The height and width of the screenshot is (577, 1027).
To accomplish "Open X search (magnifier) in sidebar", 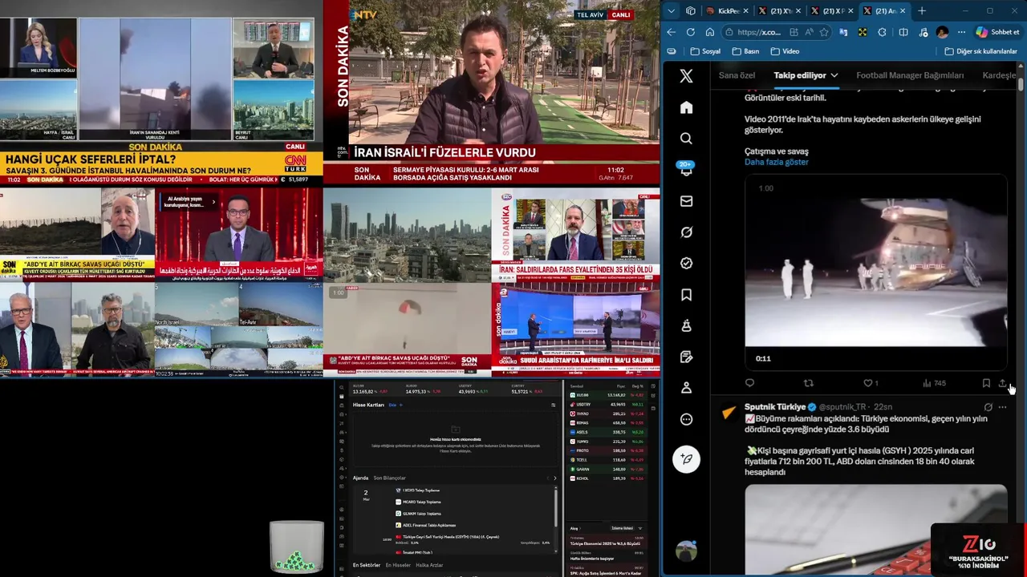I will [686, 139].
